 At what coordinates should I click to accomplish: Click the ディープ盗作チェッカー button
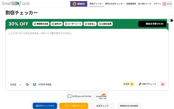pos(74,106)
